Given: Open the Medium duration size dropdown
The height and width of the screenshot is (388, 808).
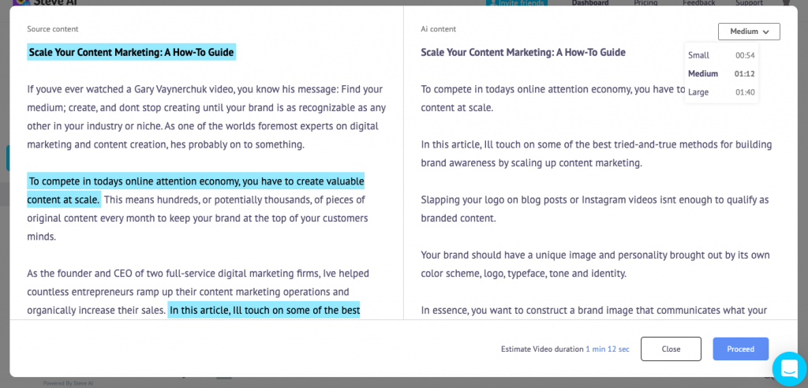Looking at the screenshot, I should [749, 32].
